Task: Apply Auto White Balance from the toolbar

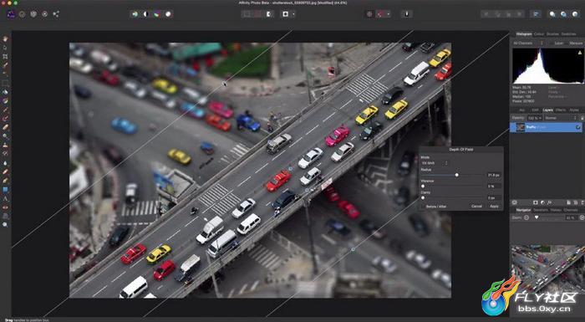Action: coord(168,14)
